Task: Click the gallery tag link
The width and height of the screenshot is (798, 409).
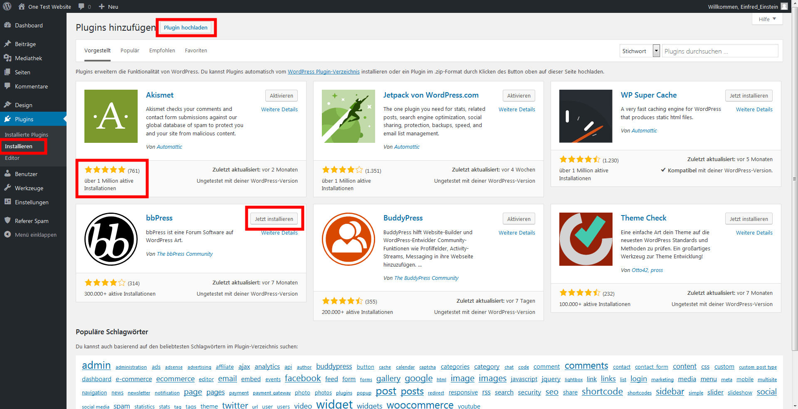Action: coord(388,378)
